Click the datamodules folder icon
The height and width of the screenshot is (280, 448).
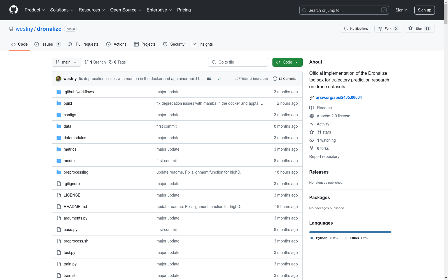click(59, 138)
